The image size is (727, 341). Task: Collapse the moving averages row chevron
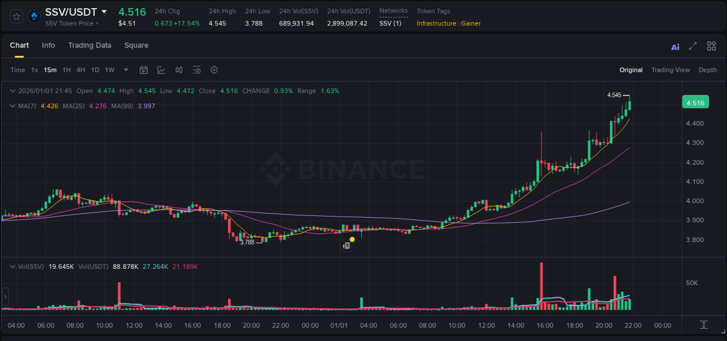[x=12, y=106]
